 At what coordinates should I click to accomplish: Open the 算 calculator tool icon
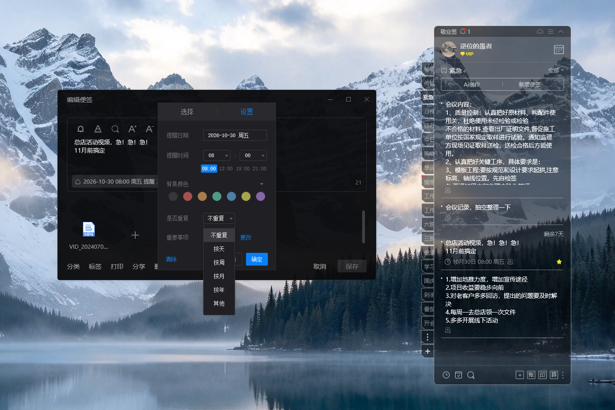tap(554, 375)
